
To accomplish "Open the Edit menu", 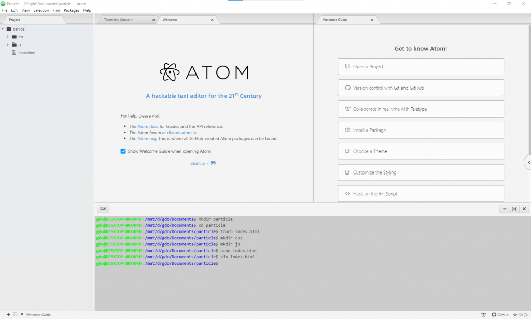I will point(14,10).
